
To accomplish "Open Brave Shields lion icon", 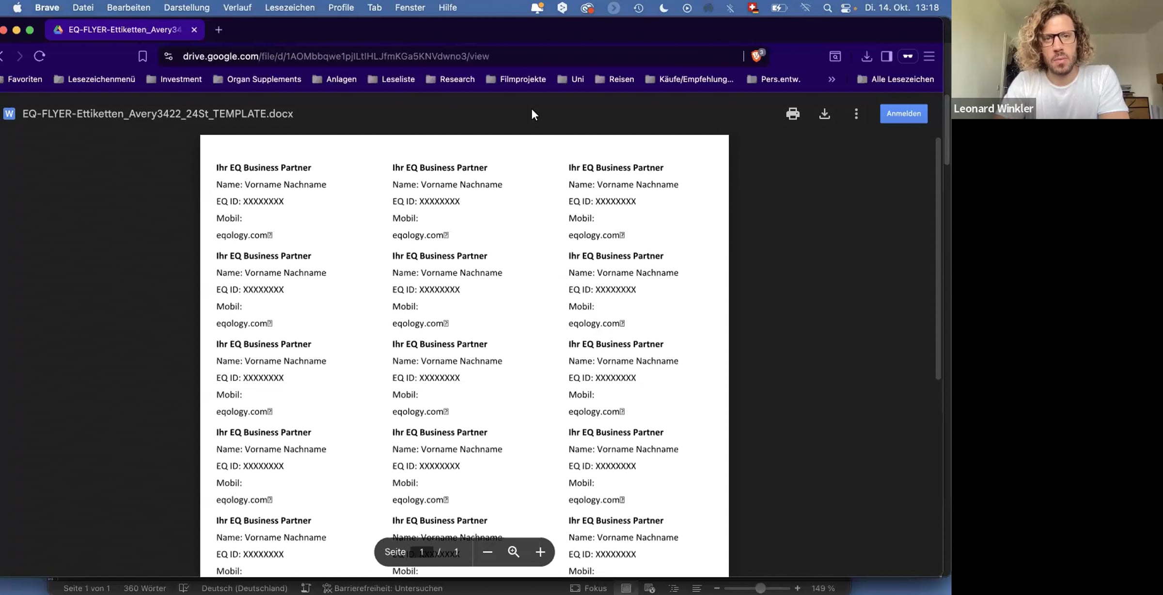I will [756, 56].
